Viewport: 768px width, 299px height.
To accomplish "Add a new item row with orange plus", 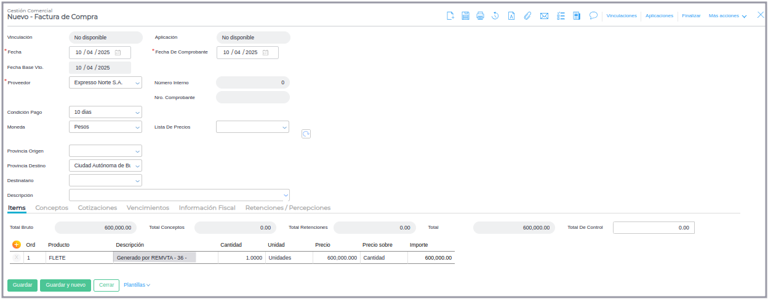I will pyautogui.click(x=17, y=244).
